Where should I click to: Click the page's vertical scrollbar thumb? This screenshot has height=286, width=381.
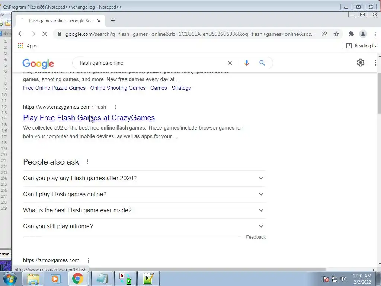tap(379, 93)
